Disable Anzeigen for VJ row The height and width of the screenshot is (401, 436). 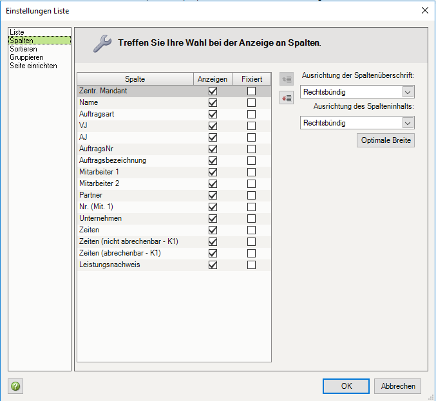coord(213,126)
